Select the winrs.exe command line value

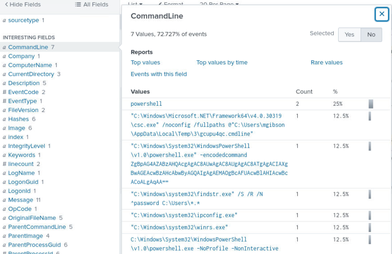[x=179, y=227]
